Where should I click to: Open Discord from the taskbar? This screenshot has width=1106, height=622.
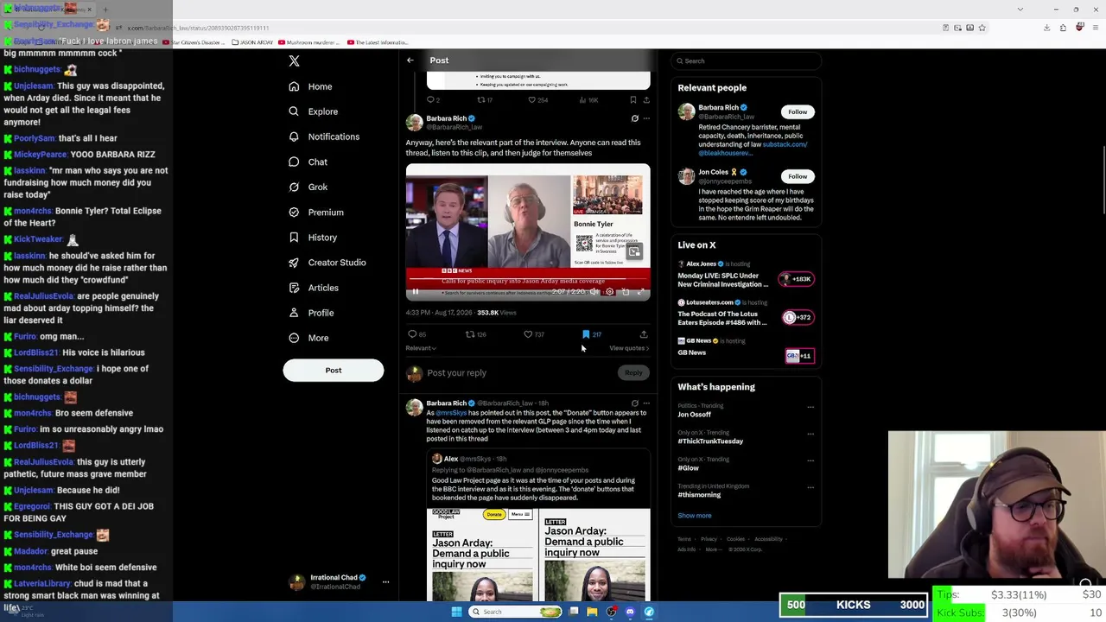pos(630,612)
